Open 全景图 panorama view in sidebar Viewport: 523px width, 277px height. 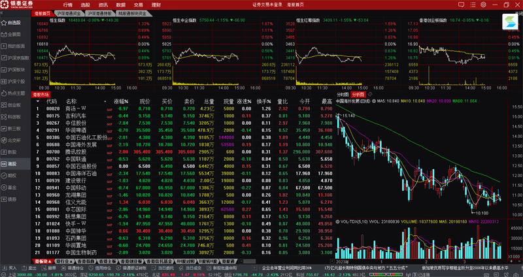coord(4,35)
